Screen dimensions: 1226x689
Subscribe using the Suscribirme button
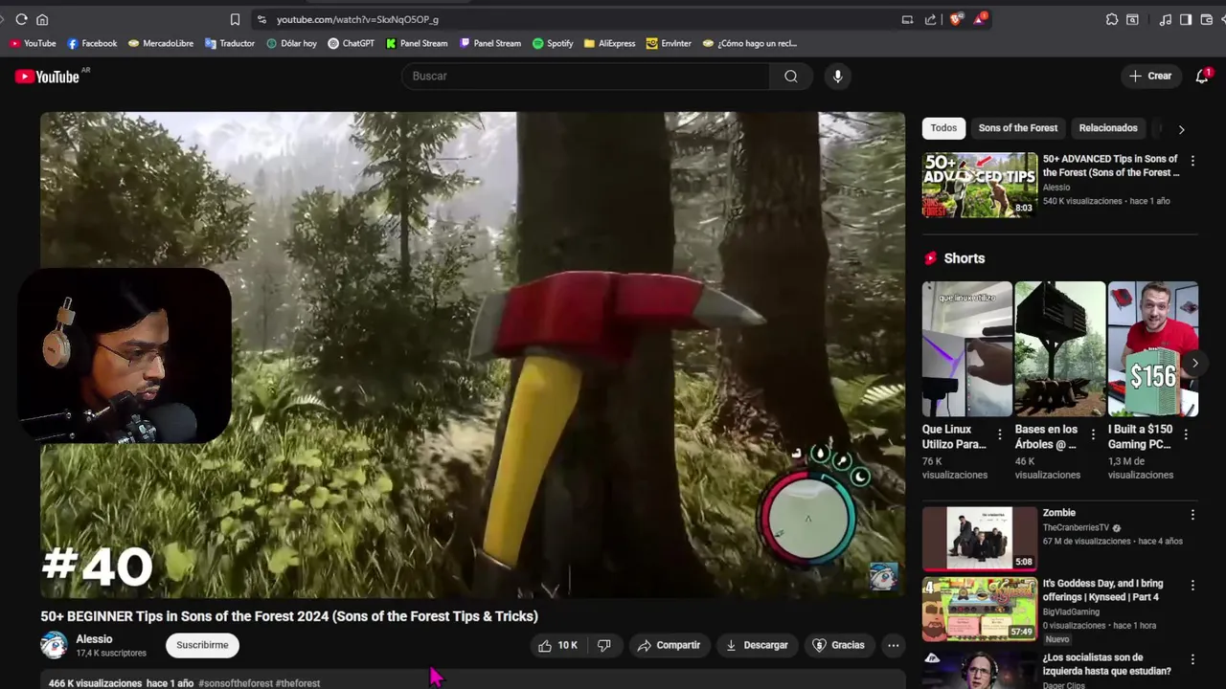coord(202,645)
